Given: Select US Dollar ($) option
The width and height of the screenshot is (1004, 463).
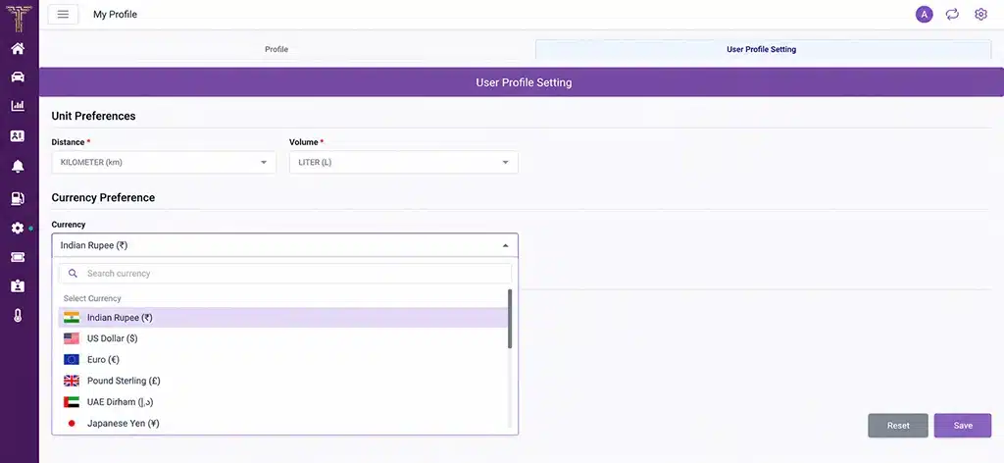Looking at the screenshot, I should point(283,338).
